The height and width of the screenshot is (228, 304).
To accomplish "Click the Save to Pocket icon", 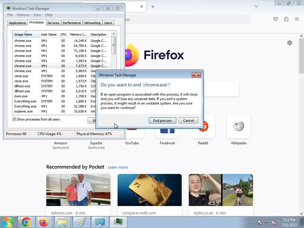I will tap(275, 19).
